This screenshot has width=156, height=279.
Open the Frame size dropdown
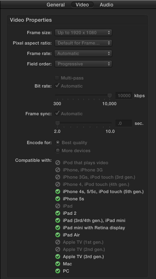tap(83, 33)
